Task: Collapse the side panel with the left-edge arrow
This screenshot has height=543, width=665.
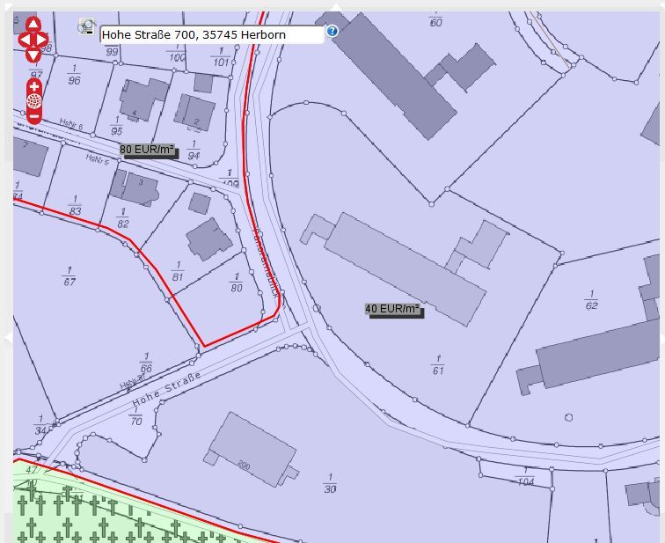Action: pos(7,337)
